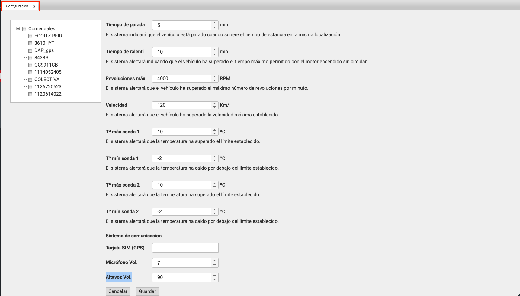Increase Micrófono Vol. with up arrow
The width and height of the screenshot is (520, 296).
(214, 261)
